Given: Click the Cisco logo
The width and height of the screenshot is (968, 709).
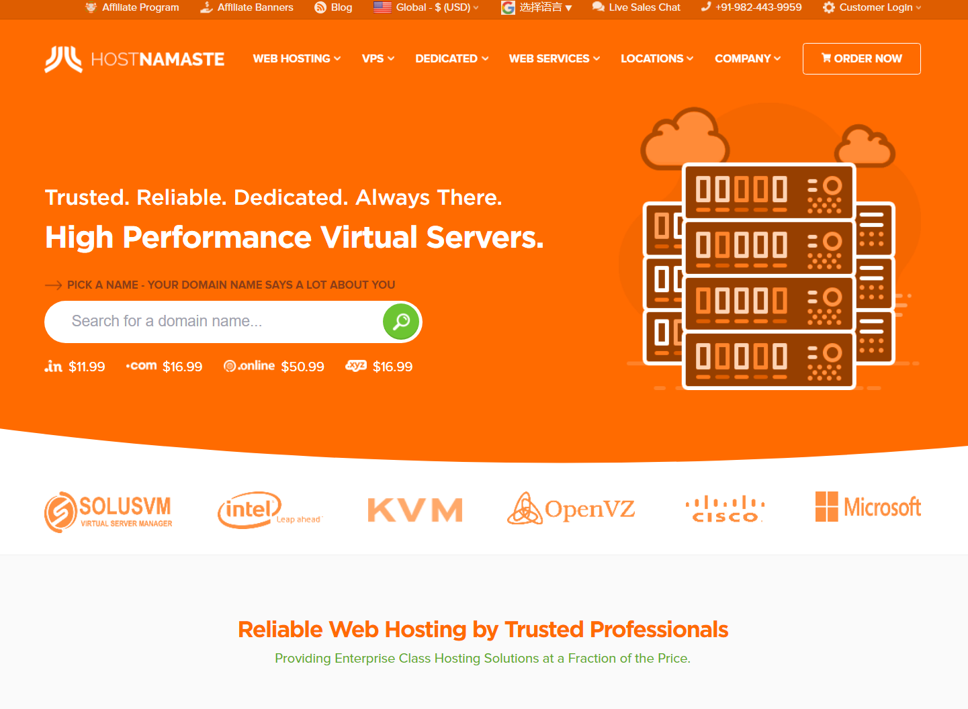Looking at the screenshot, I should tap(725, 510).
